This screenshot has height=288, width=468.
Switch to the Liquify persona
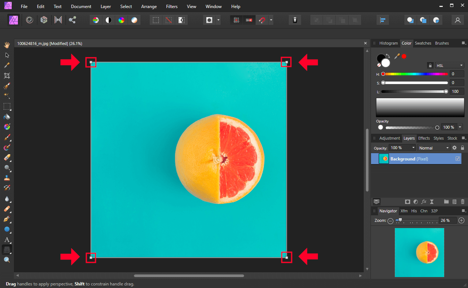pyautogui.click(x=30, y=20)
